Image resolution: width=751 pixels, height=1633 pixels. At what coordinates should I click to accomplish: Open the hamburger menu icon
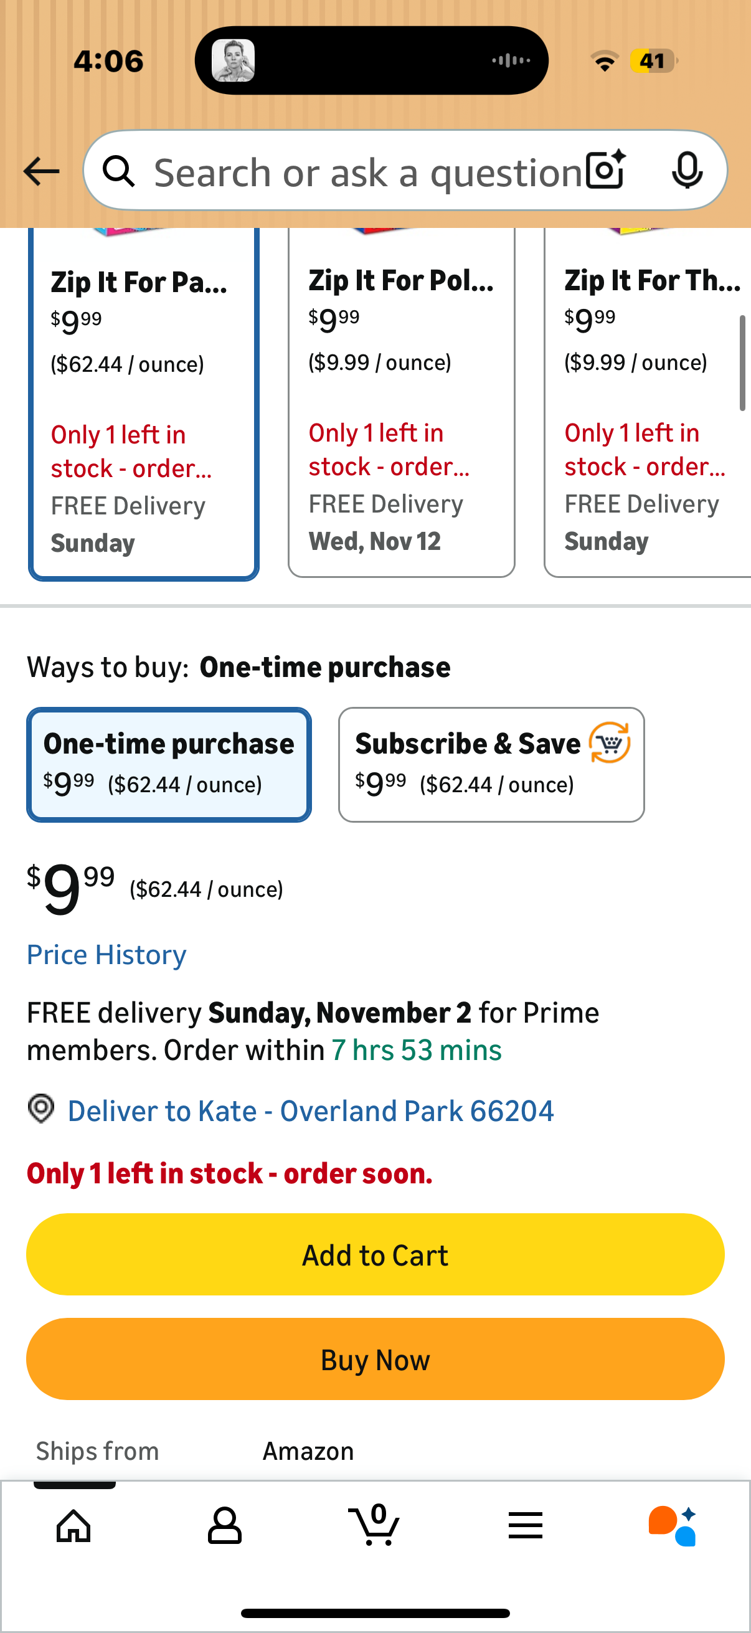click(526, 1525)
